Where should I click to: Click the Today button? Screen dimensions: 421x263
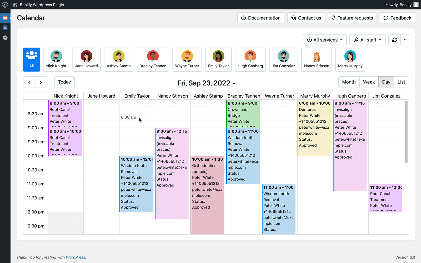64,82
